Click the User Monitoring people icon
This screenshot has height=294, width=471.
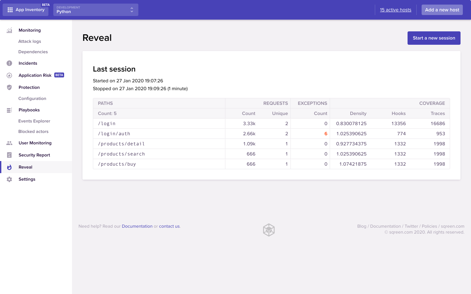click(x=9, y=143)
